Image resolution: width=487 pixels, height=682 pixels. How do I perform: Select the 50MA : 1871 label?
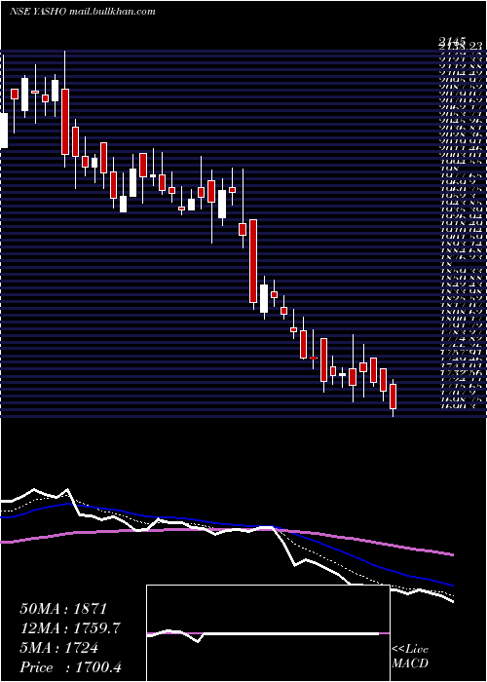(x=63, y=609)
